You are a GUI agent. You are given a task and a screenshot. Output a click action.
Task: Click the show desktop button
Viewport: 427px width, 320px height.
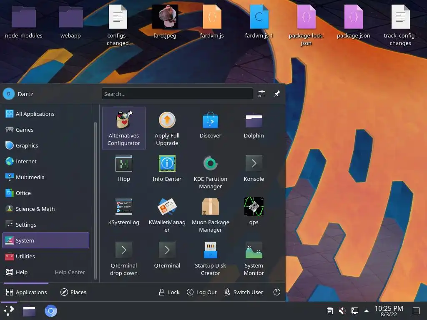(416, 311)
